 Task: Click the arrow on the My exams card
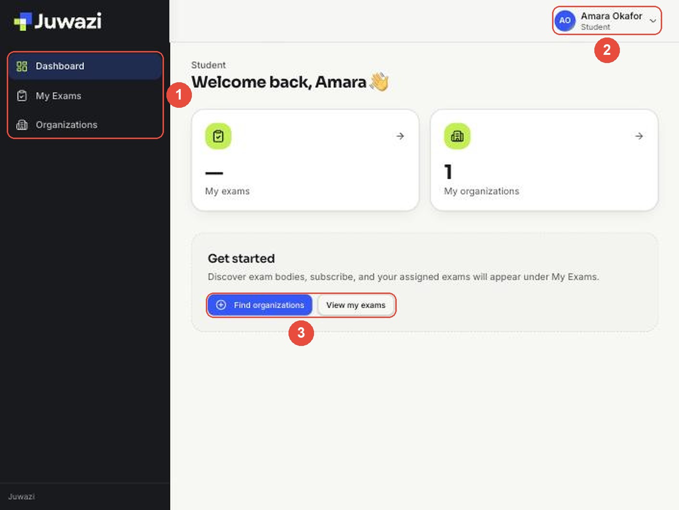coord(400,136)
